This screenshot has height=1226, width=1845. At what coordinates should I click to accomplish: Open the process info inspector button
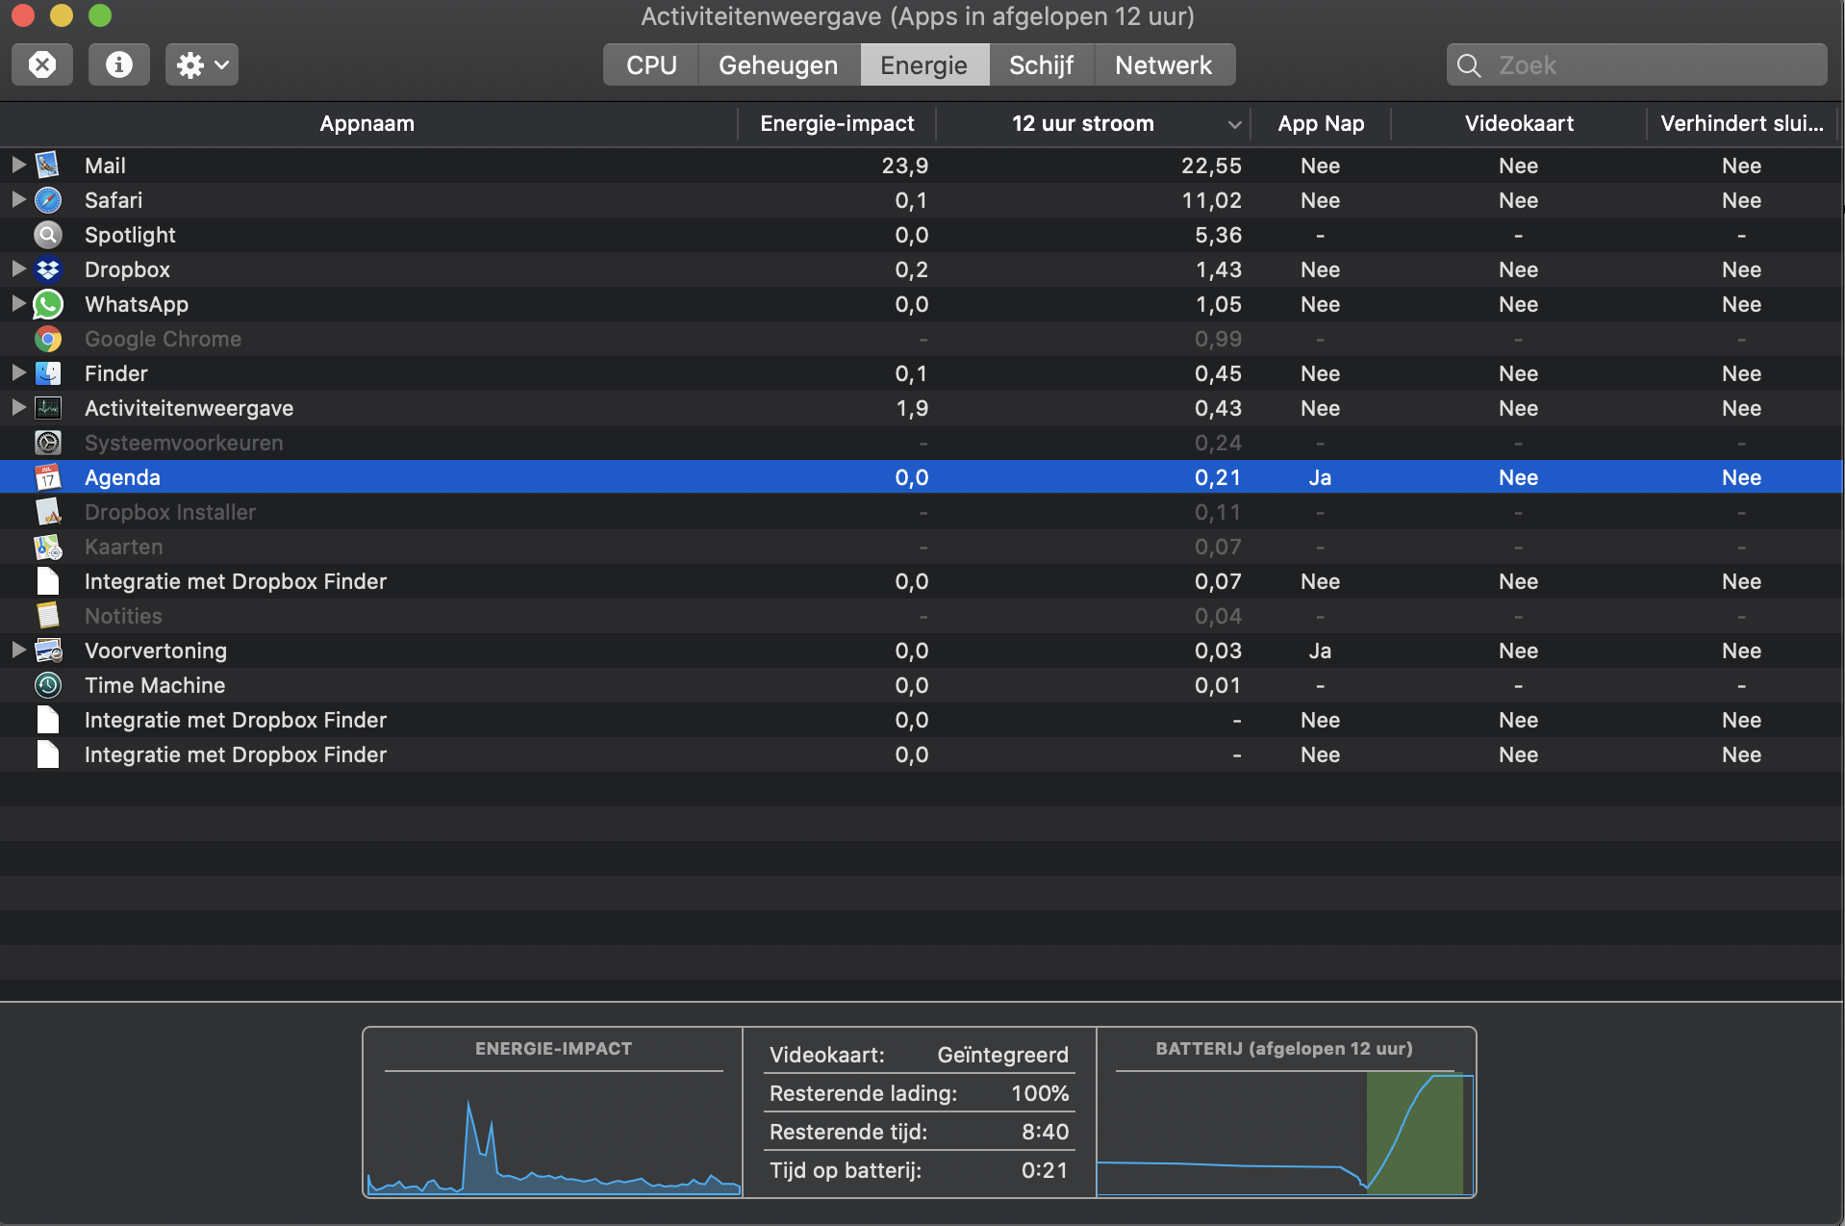(x=118, y=64)
